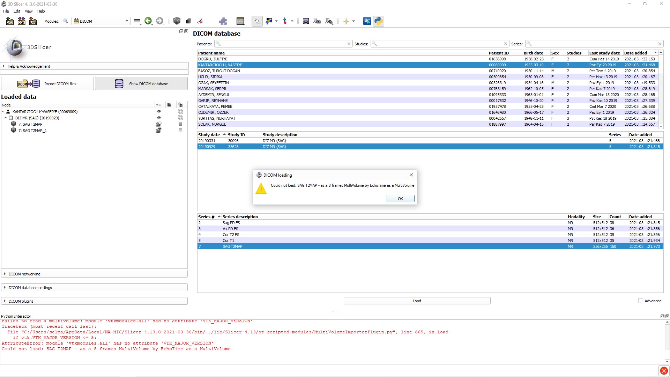Image resolution: width=670 pixels, height=377 pixels.
Task: Open the Load Data toolbar icon
Action: coord(10,21)
